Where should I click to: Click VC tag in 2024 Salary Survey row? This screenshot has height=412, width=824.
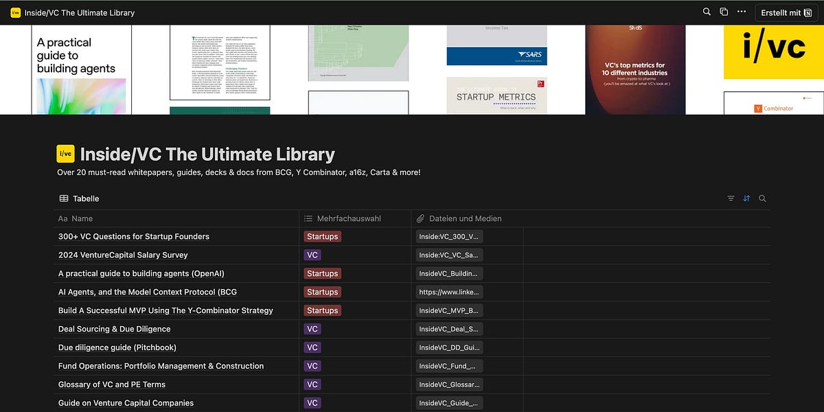pyautogui.click(x=312, y=255)
